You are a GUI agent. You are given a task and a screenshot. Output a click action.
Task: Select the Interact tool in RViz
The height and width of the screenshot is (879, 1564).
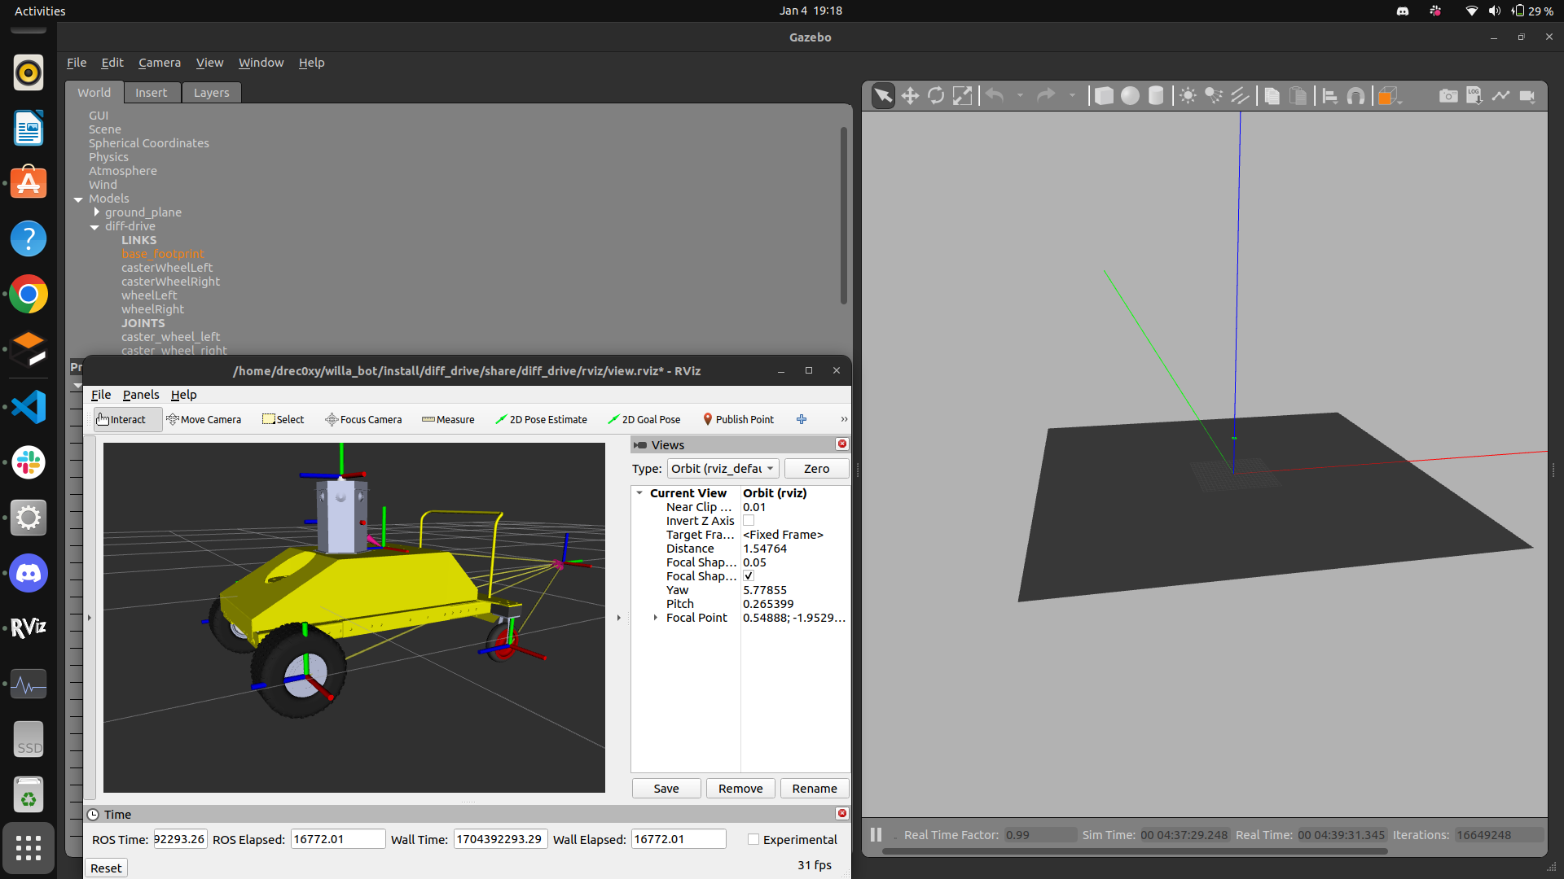click(x=121, y=418)
